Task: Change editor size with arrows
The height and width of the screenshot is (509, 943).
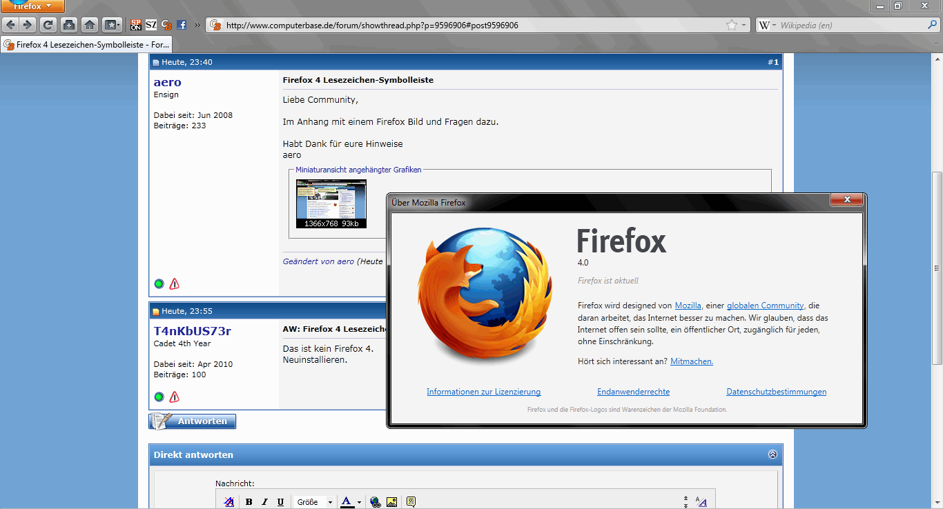Action: pyautogui.click(x=686, y=502)
